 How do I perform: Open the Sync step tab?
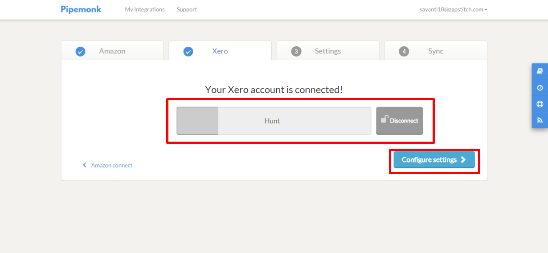[436, 51]
